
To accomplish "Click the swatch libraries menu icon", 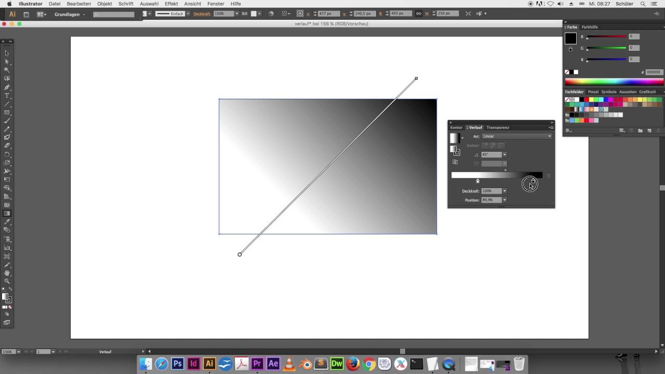I will coord(568,130).
